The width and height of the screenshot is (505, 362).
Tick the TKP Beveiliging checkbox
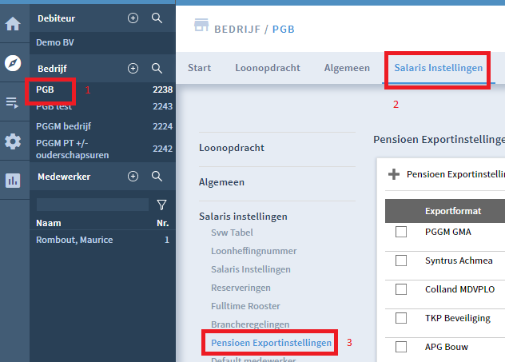point(401,318)
